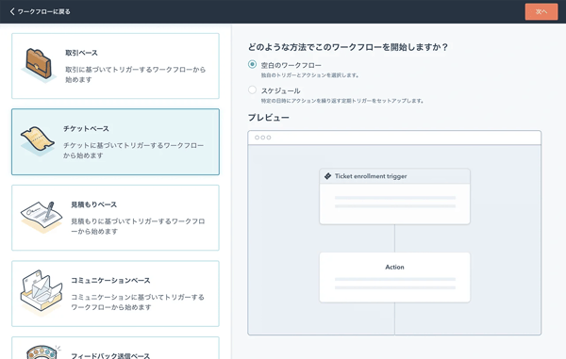Choose the 取引ベース card title
This screenshot has width=566, height=359.
(81, 53)
